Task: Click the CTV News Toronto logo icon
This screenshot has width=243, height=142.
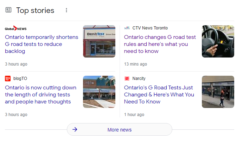Action: click(127, 28)
